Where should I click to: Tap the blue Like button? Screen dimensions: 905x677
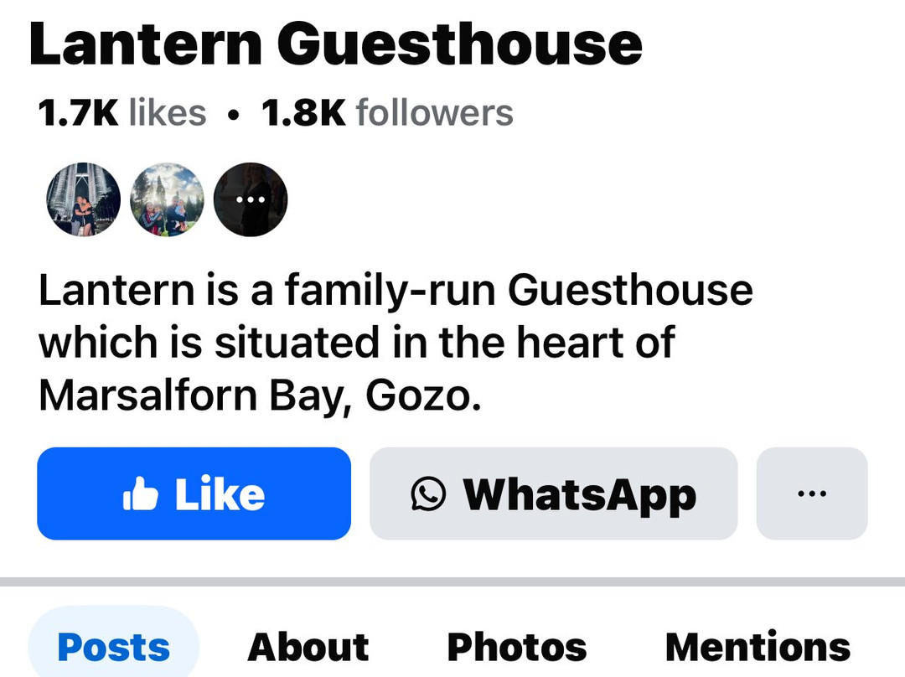[194, 494]
